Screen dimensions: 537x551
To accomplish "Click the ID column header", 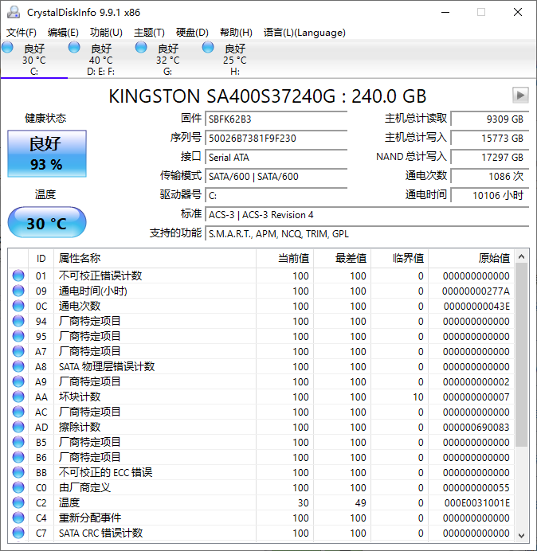I will tap(41, 258).
